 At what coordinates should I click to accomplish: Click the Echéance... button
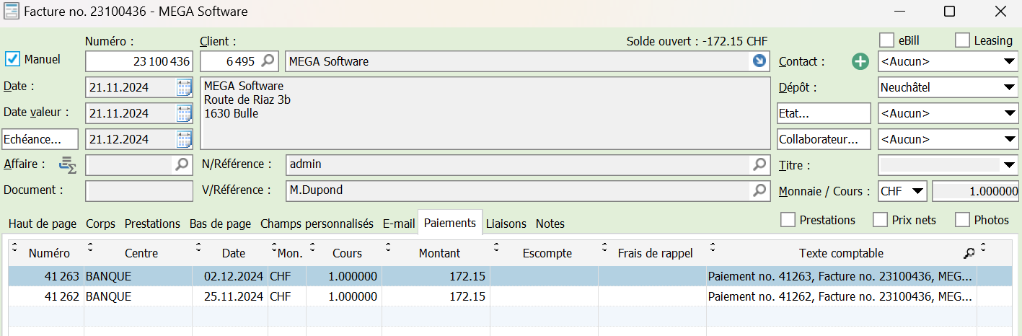click(x=41, y=139)
